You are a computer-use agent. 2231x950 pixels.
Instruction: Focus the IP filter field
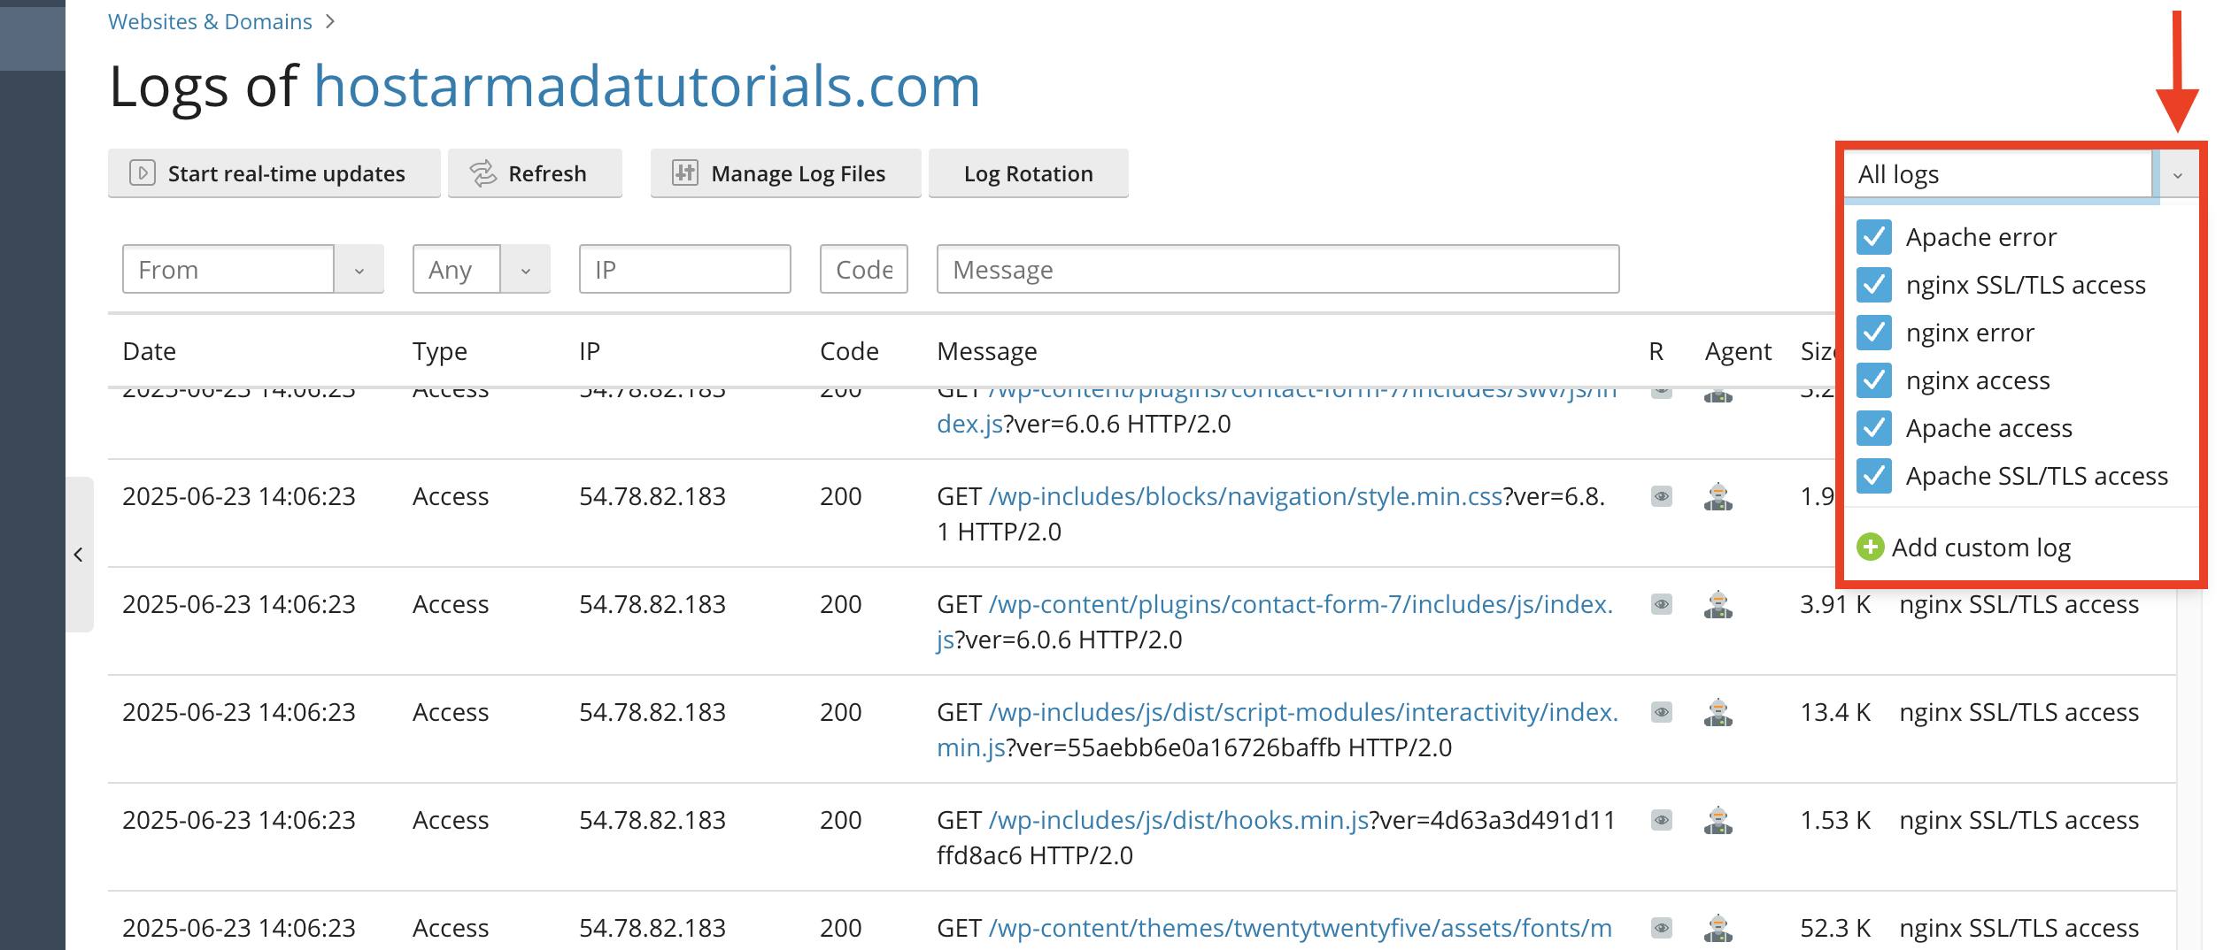click(684, 270)
